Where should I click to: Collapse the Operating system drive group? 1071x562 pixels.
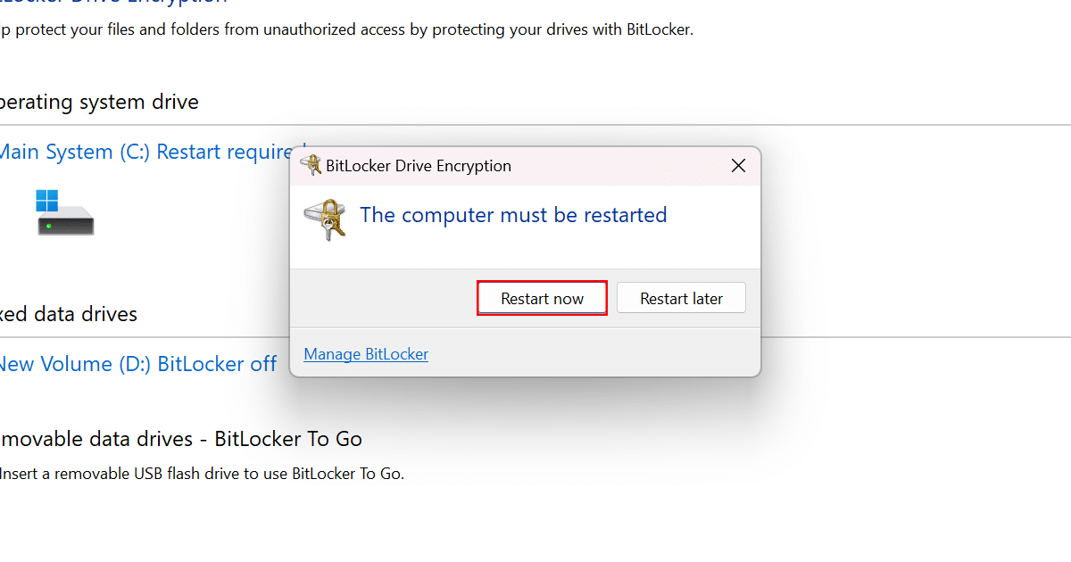pos(98,101)
